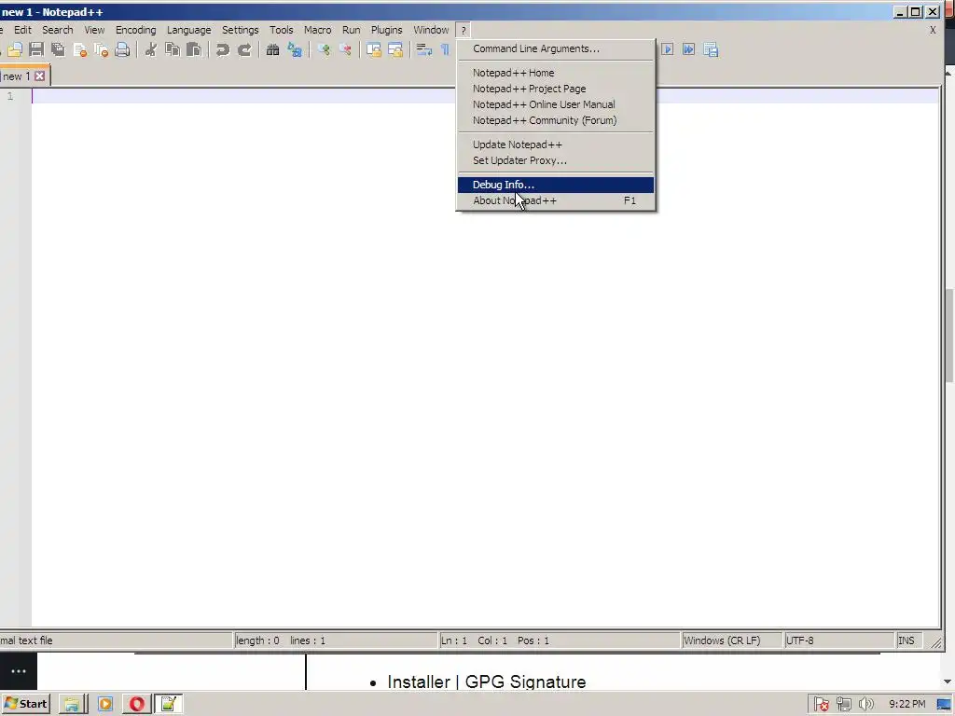Click the Installer link in browser page
The height and width of the screenshot is (716, 955).
pyautogui.click(x=419, y=682)
